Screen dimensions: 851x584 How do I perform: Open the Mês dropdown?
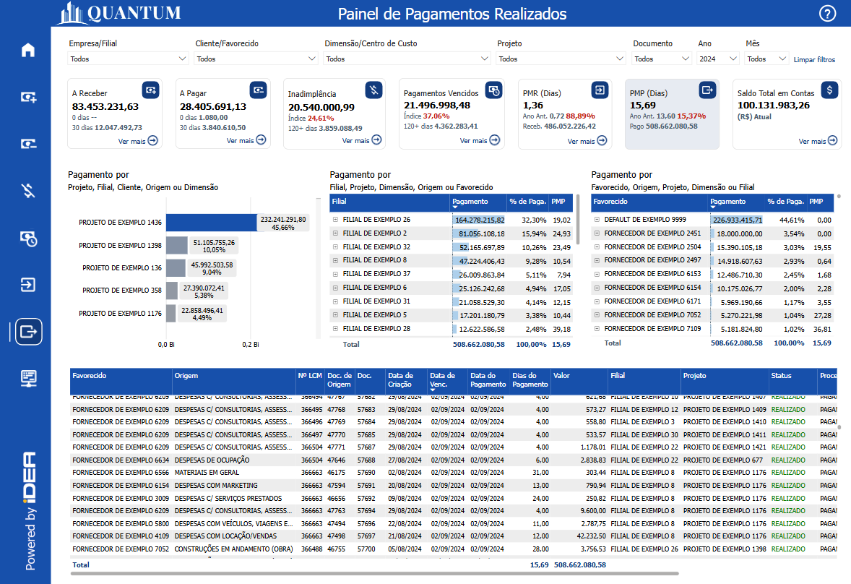(765, 59)
